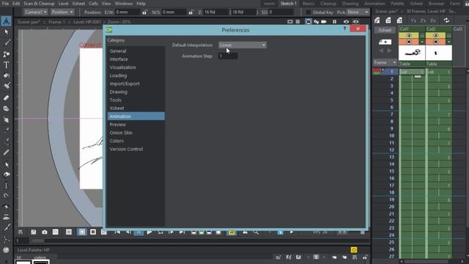
Task: Click Pause in viewer playback controls
Action: [139, 232]
